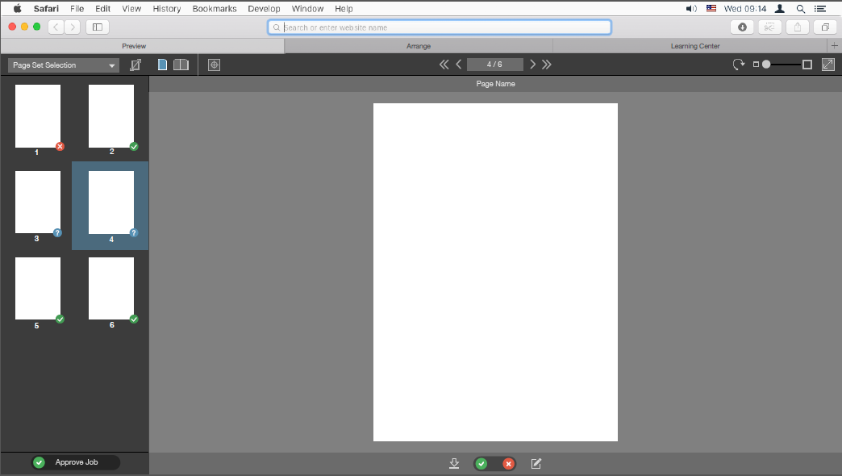Click the zoom slider handle
This screenshot has height=476, width=842.
(x=766, y=65)
